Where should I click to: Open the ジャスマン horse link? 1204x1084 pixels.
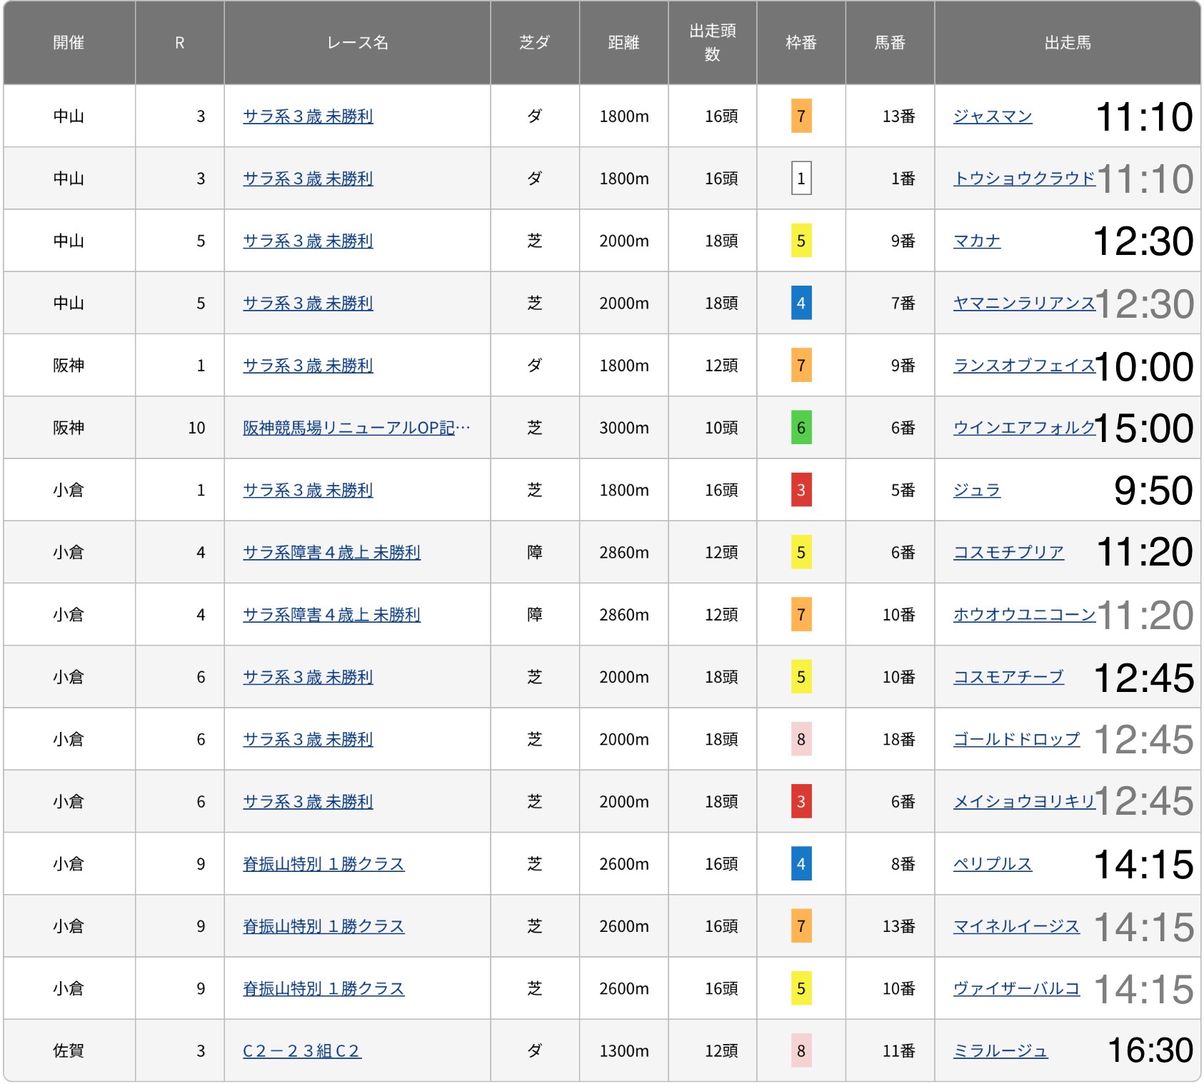(993, 116)
